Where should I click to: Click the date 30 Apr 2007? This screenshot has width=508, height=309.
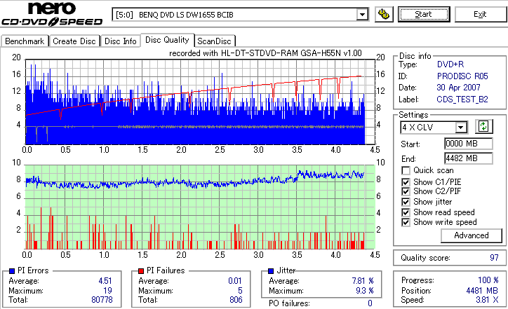458,88
